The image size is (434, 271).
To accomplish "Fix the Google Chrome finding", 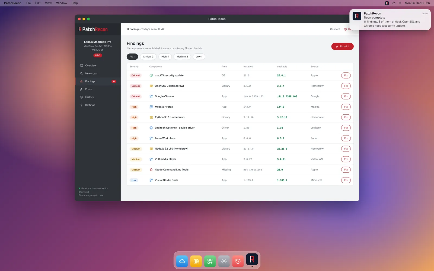I will (346, 96).
